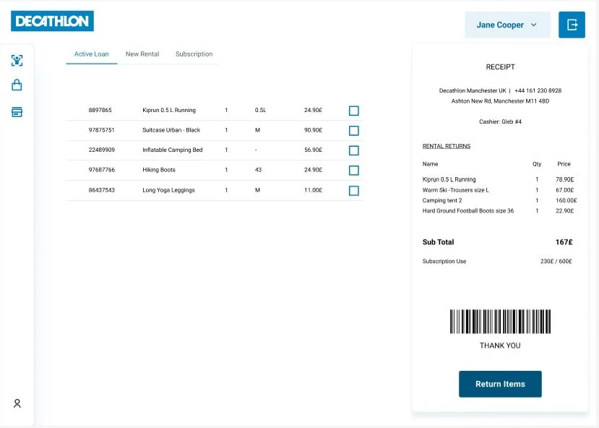
Task: Click the 160.00£ receipt price
Action: 566,200
